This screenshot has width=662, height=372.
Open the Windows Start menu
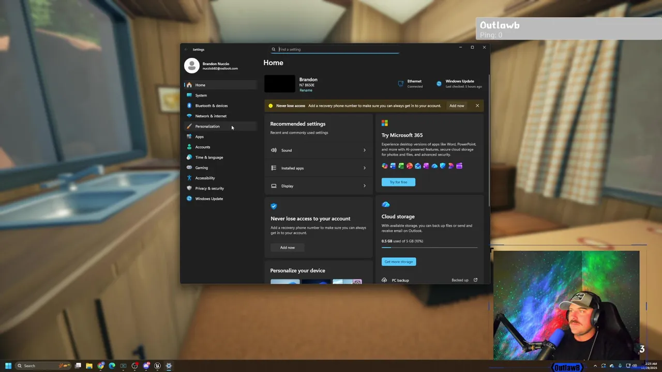pyautogui.click(x=8, y=366)
